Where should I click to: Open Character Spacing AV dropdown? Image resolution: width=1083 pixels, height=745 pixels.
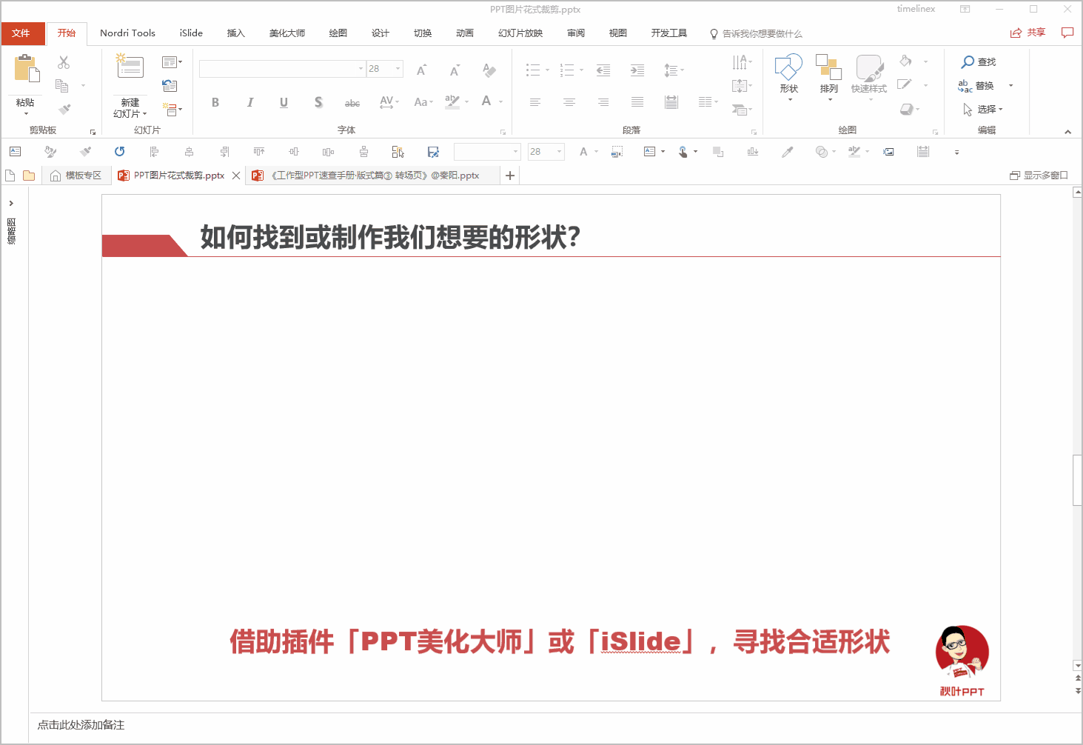[389, 102]
